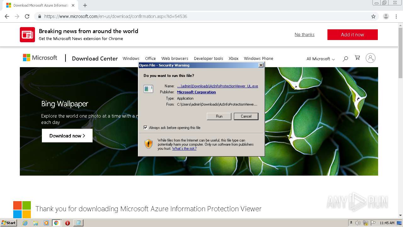Screen dimensions: 403x227
Task: Open the Developer tools menu item
Action: tap(208, 58)
